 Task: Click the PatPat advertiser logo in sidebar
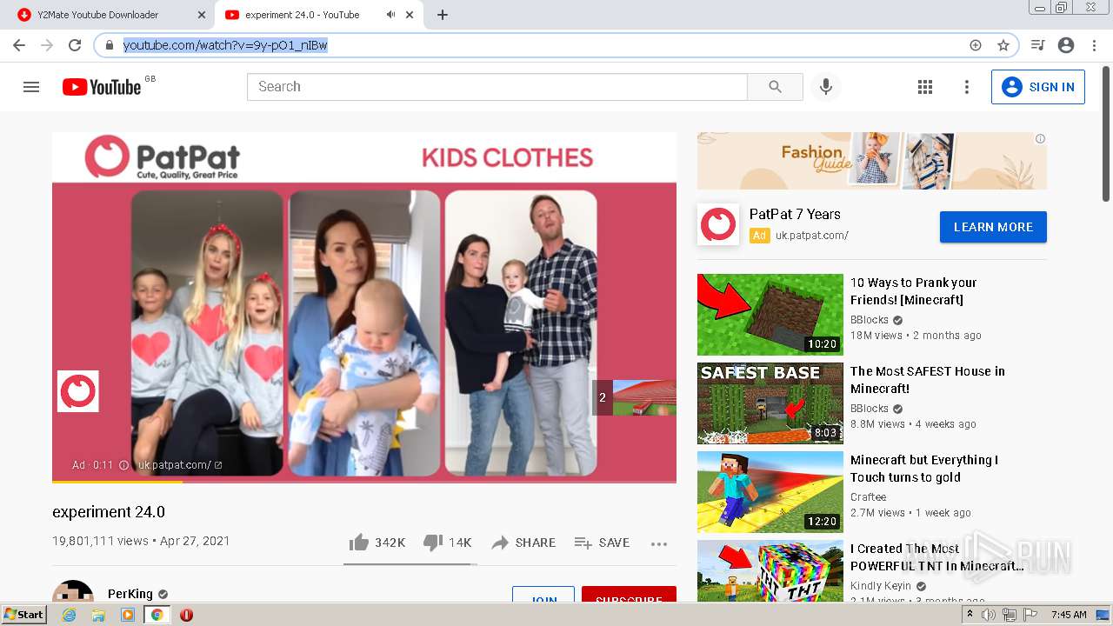click(x=718, y=224)
